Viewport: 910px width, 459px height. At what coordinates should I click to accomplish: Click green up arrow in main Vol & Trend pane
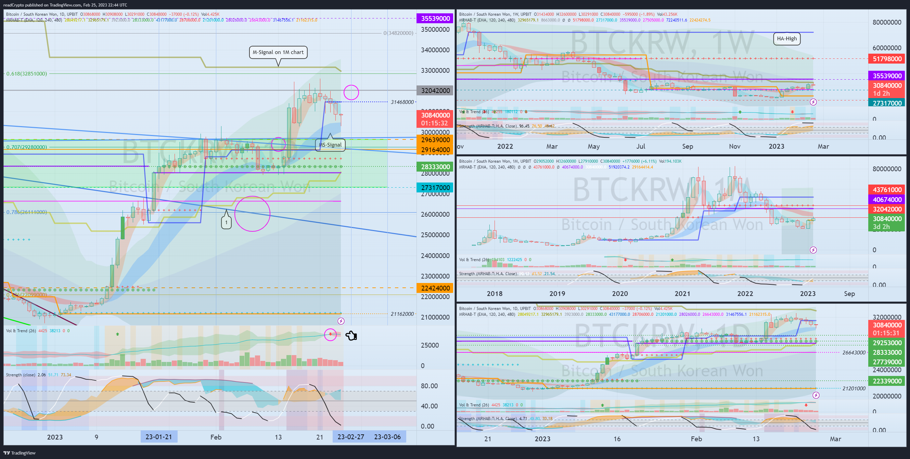[118, 334]
